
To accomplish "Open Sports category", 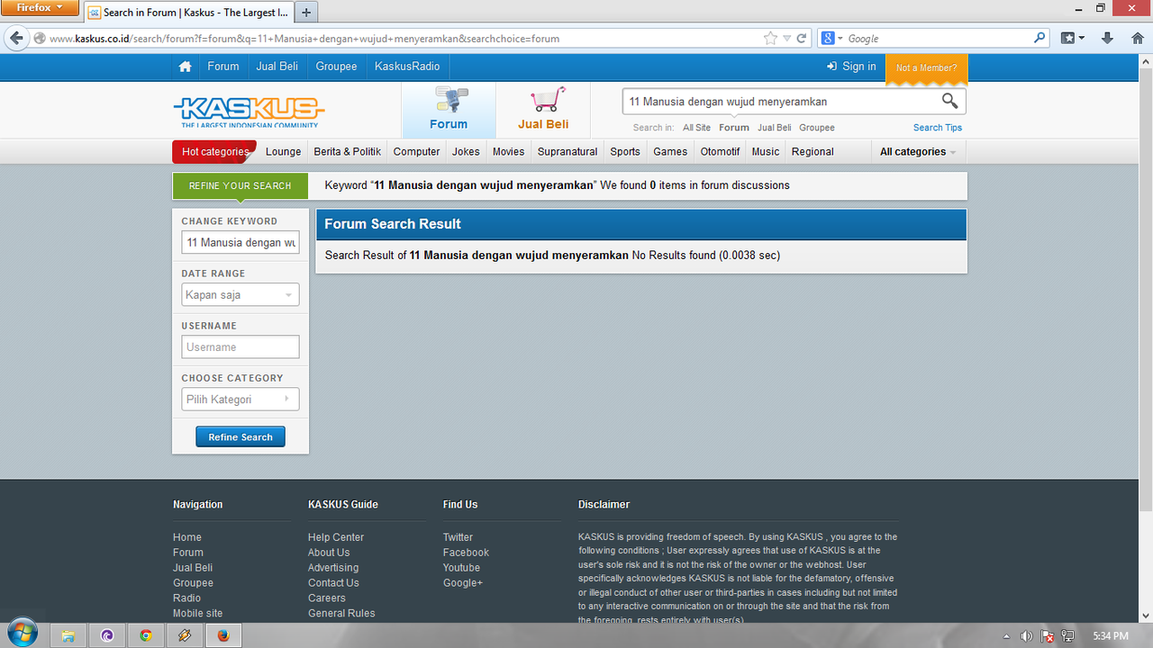I will (x=625, y=151).
